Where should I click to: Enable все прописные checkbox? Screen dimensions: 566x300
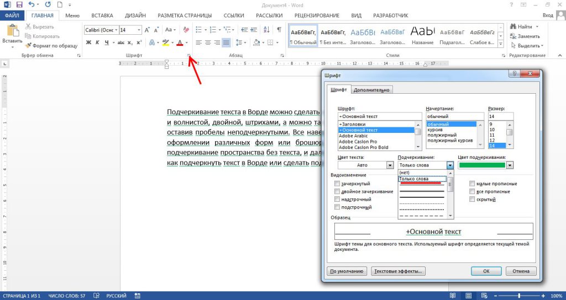472,191
